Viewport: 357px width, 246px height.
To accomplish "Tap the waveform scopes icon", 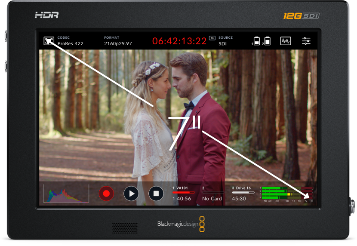I will pyautogui.click(x=286, y=41).
